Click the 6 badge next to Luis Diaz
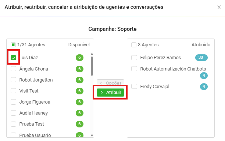 point(79,58)
